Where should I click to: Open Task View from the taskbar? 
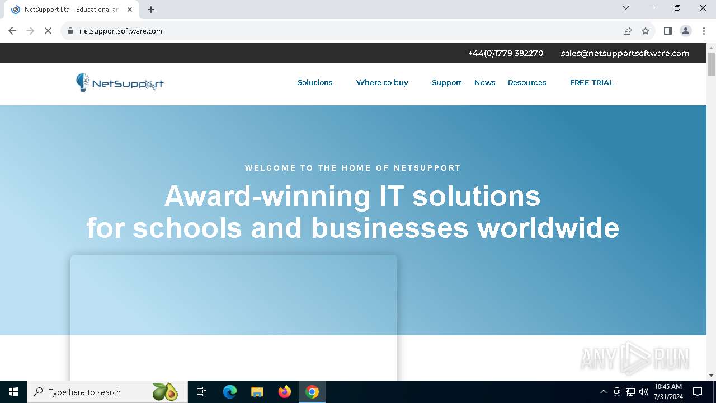201,392
